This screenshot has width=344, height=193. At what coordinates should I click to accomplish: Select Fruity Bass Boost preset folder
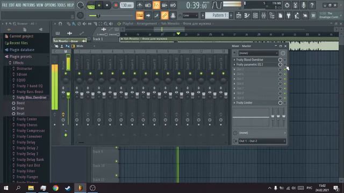click(30, 92)
